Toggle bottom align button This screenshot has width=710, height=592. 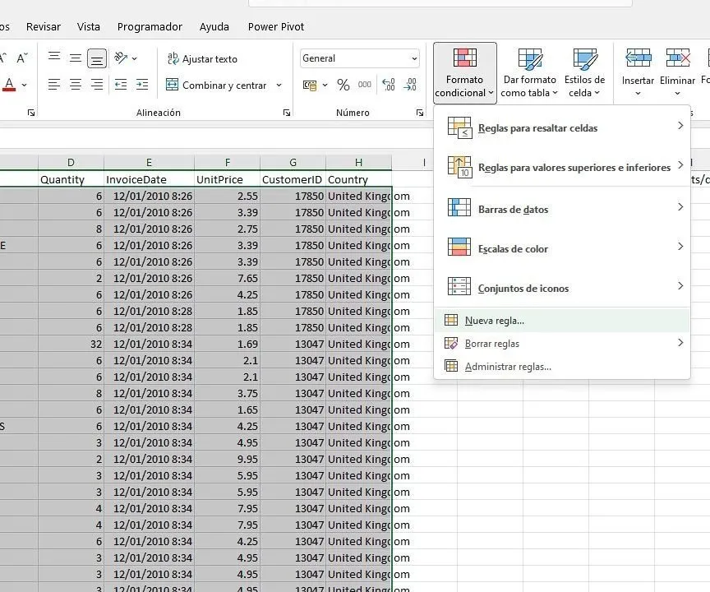click(x=96, y=58)
